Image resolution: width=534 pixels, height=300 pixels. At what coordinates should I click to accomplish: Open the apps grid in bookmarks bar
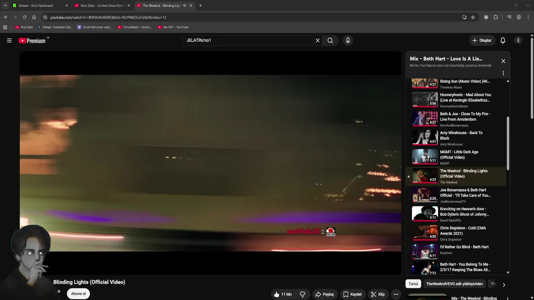(x=5, y=27)
